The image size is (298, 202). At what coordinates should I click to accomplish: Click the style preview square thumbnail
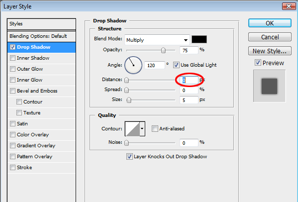pos(269,86)
